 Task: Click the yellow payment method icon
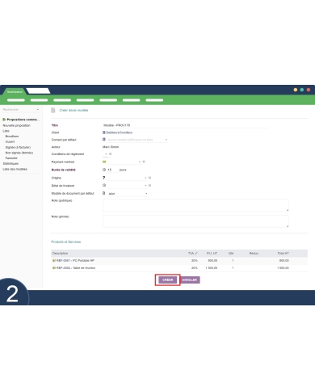[104, 162]
